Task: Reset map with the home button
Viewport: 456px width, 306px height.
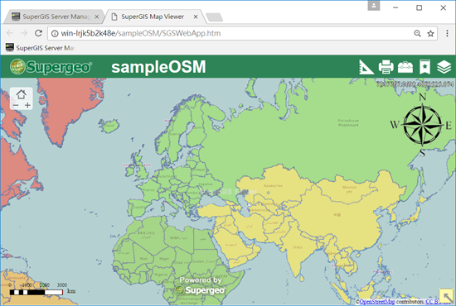Action: [21, 94]
